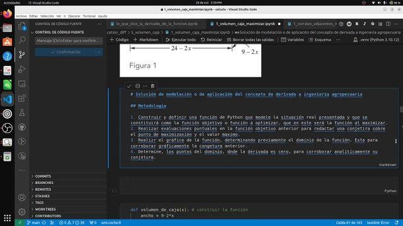Open the Accounts icon in activity bar
This screenshot has width=403, height=226.
[x=22, y=197]
